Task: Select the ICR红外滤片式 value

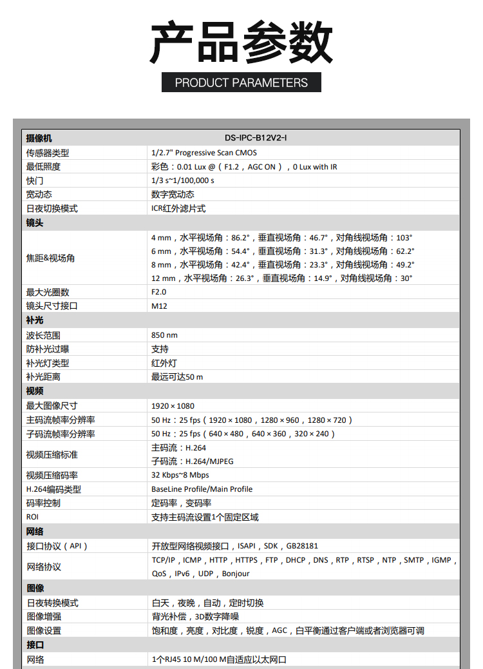Action: tap(178, 209)
